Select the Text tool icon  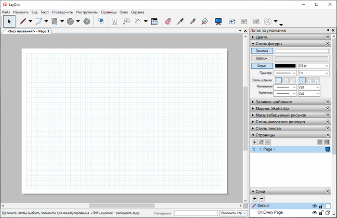[x=115, y=21]
